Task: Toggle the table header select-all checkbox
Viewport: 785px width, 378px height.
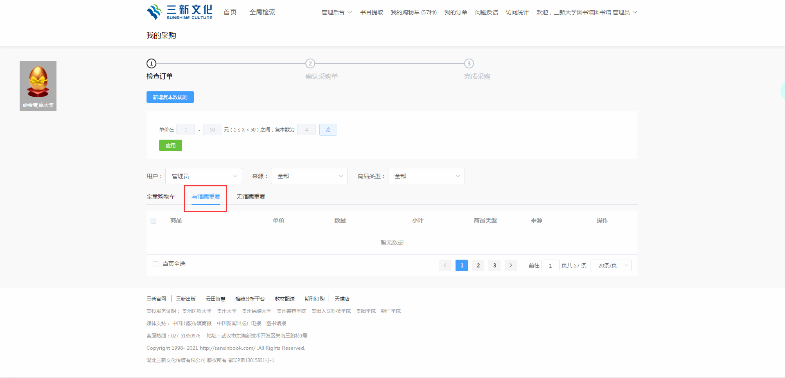Action: pyautogui.click(x=153, y=221)
